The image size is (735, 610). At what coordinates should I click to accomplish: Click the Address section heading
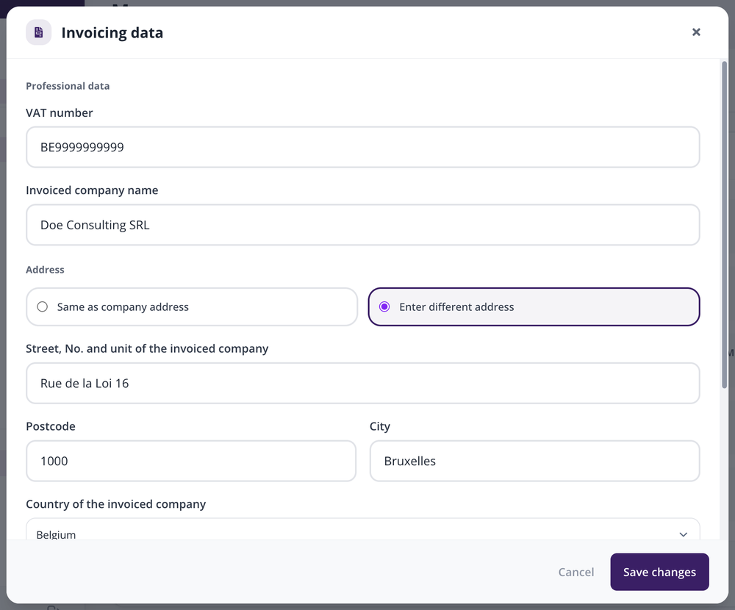click(45, 270)
